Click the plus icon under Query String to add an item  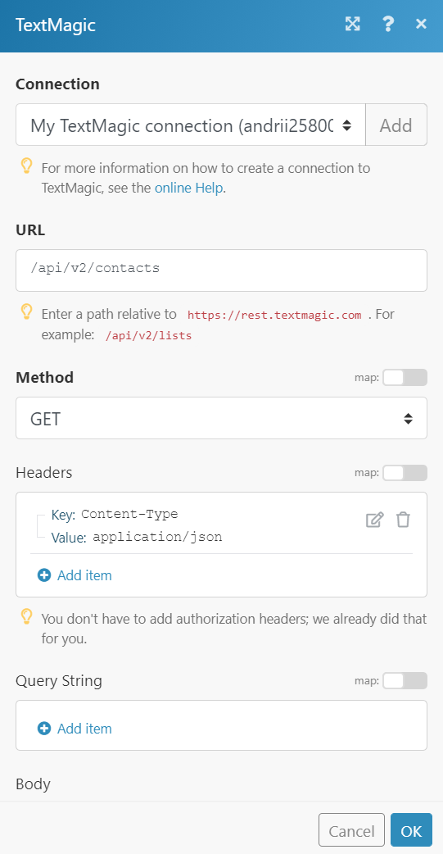click(x=44, y=728)
